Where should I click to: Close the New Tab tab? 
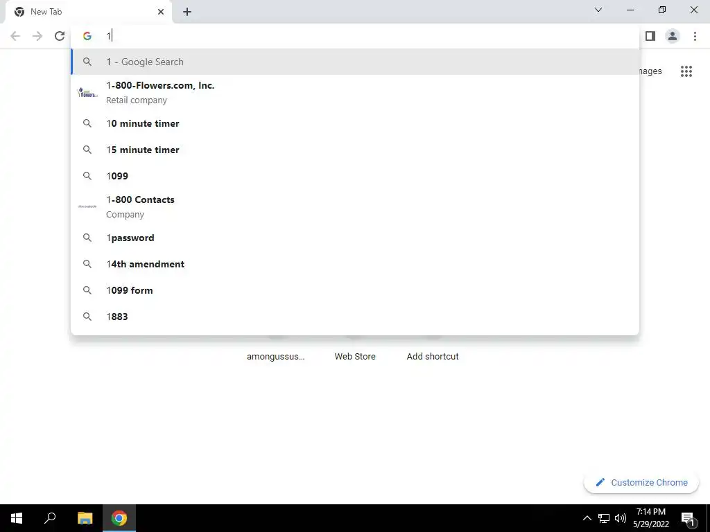pyautogui.click(x=161, y=12)
